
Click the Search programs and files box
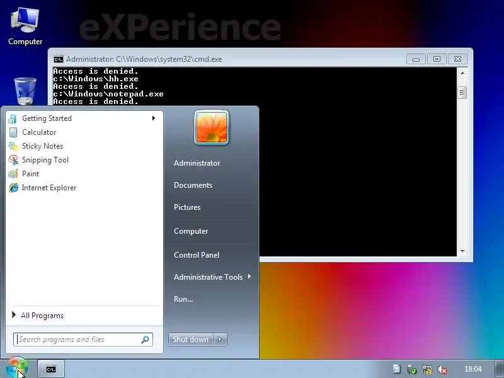point(83,340)
